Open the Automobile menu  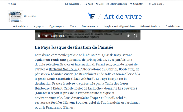(x=21, y=26)
